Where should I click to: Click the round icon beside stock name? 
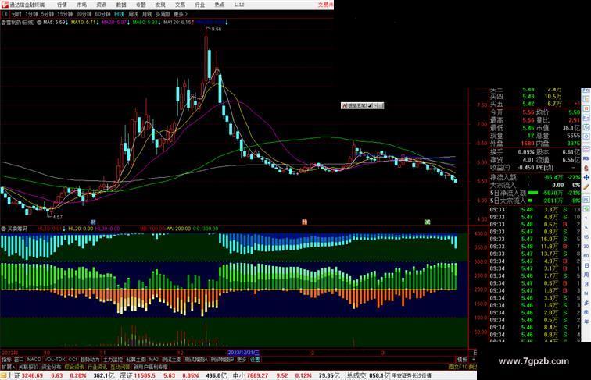39,23
